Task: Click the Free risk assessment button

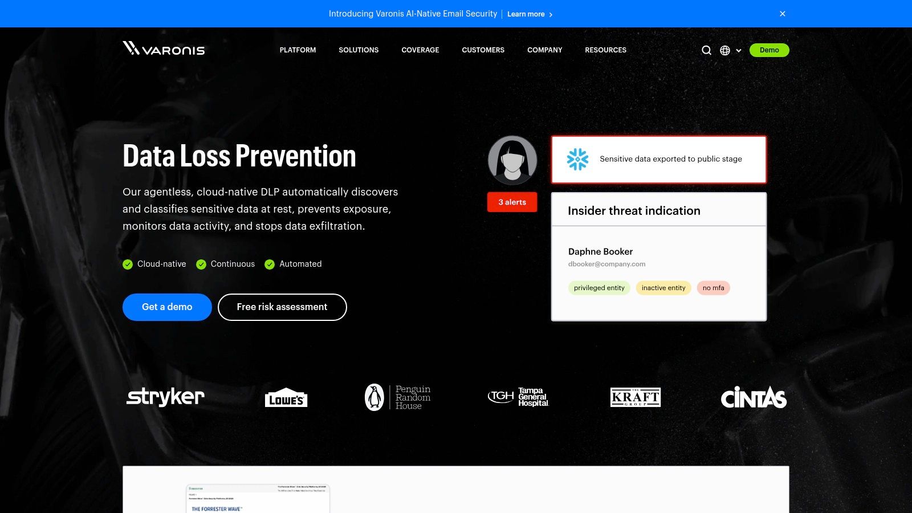Action: (282, 307)
